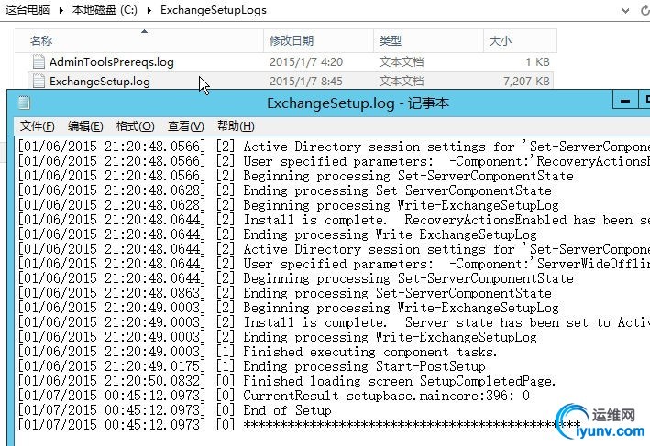Click 本地磁盘 (C:) breadcrumb
This screenshot has height=446, width=650.
pos(105,10)
